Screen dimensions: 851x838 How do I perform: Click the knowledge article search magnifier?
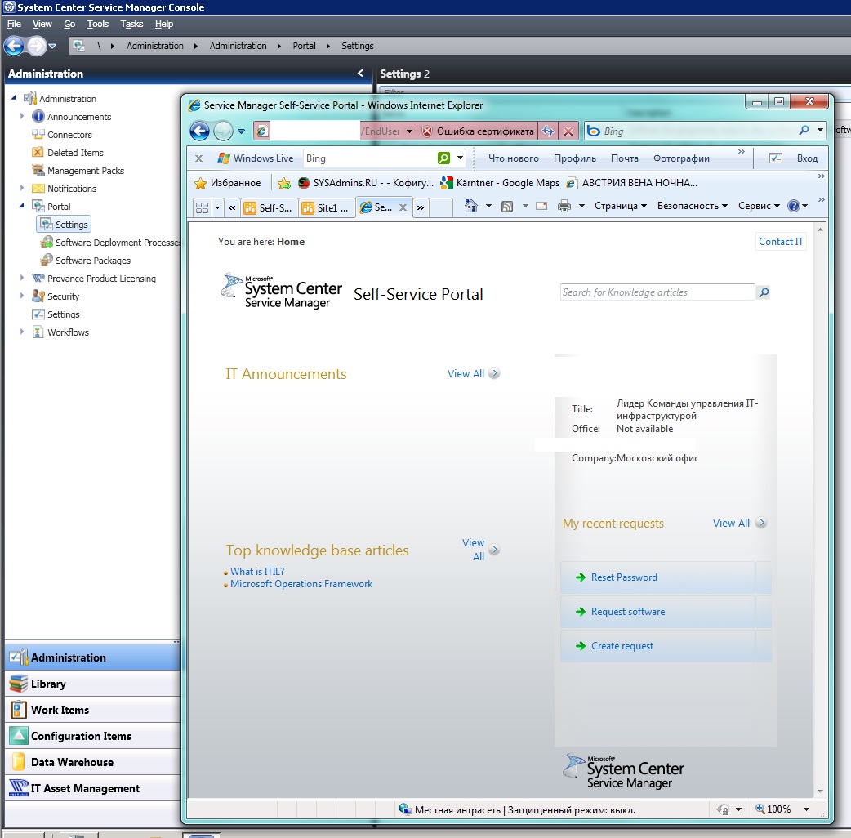[764, 292]
